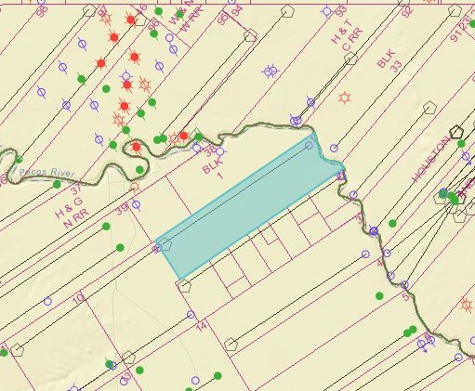This screenshot has height=391, width=475.
Task: Select the BLK 1 block label
Action: point(214,169)
